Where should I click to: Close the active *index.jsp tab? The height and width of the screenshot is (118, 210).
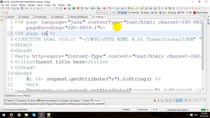[x=105, y=17]
